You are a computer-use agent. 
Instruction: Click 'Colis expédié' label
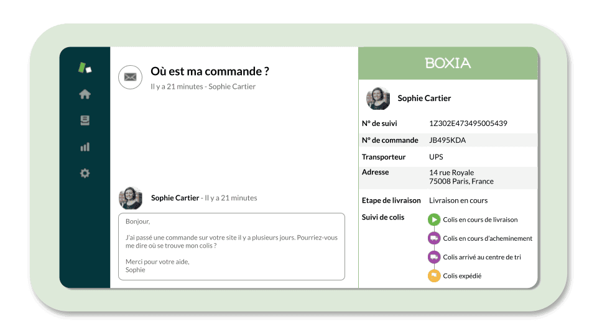(x=462, y=275)
